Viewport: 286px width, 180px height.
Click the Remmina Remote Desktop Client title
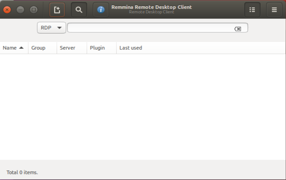[x=152, y=7]
